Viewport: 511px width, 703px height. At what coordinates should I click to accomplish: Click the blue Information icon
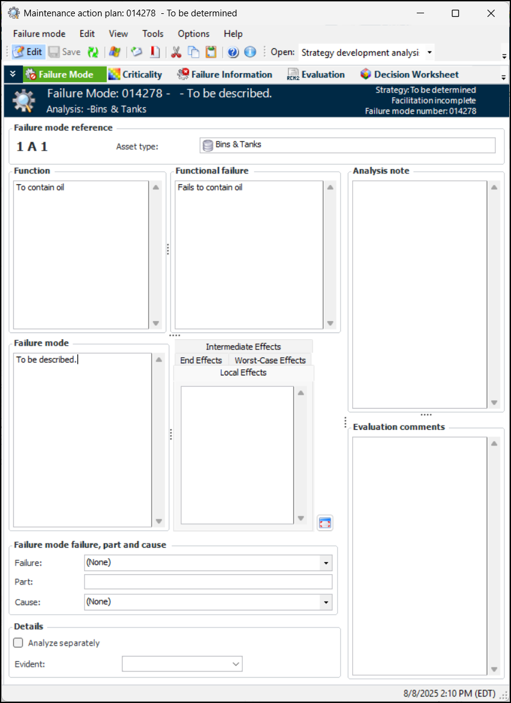pyautogui.click(x=250, y=52)
